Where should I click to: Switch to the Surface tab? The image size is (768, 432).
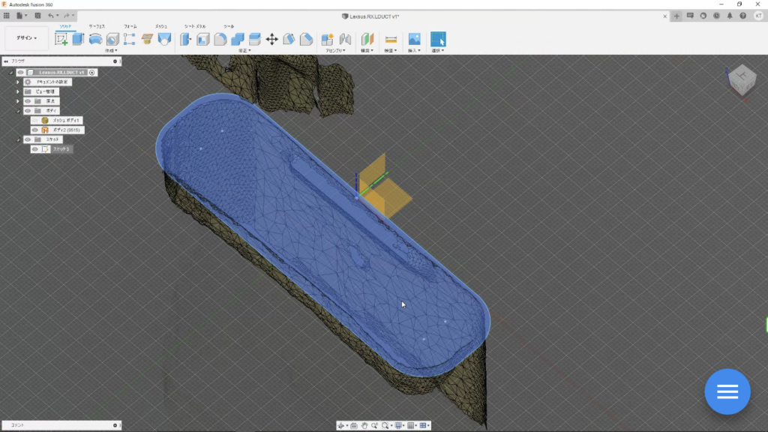tap(97, 26)
